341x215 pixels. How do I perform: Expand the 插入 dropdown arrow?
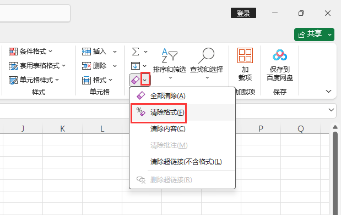pyautogui.click(x=115, y=52)
